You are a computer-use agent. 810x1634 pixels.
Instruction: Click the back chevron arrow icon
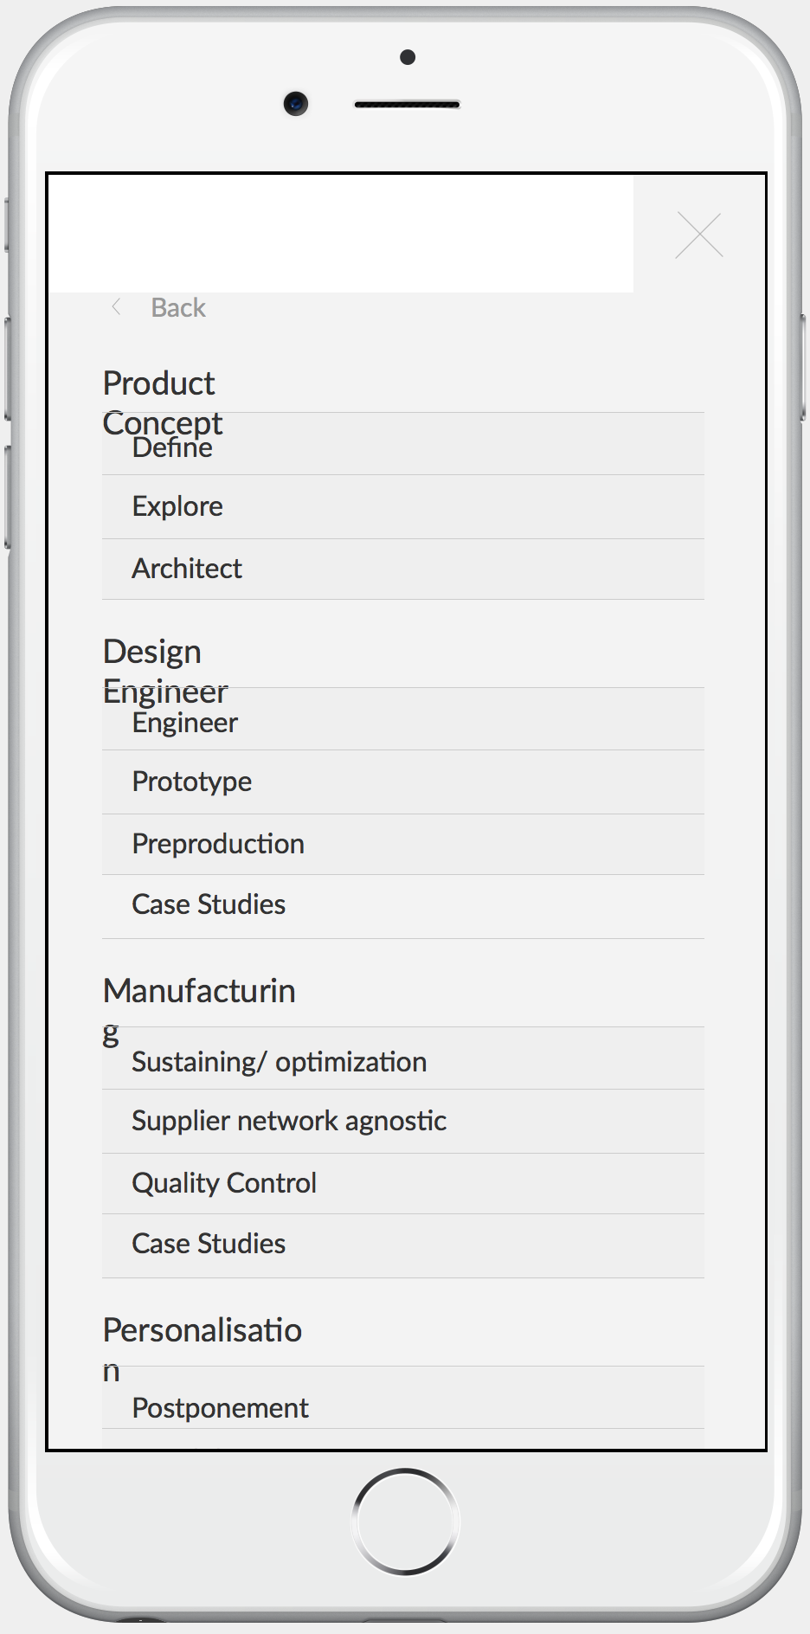pos(116,307)
